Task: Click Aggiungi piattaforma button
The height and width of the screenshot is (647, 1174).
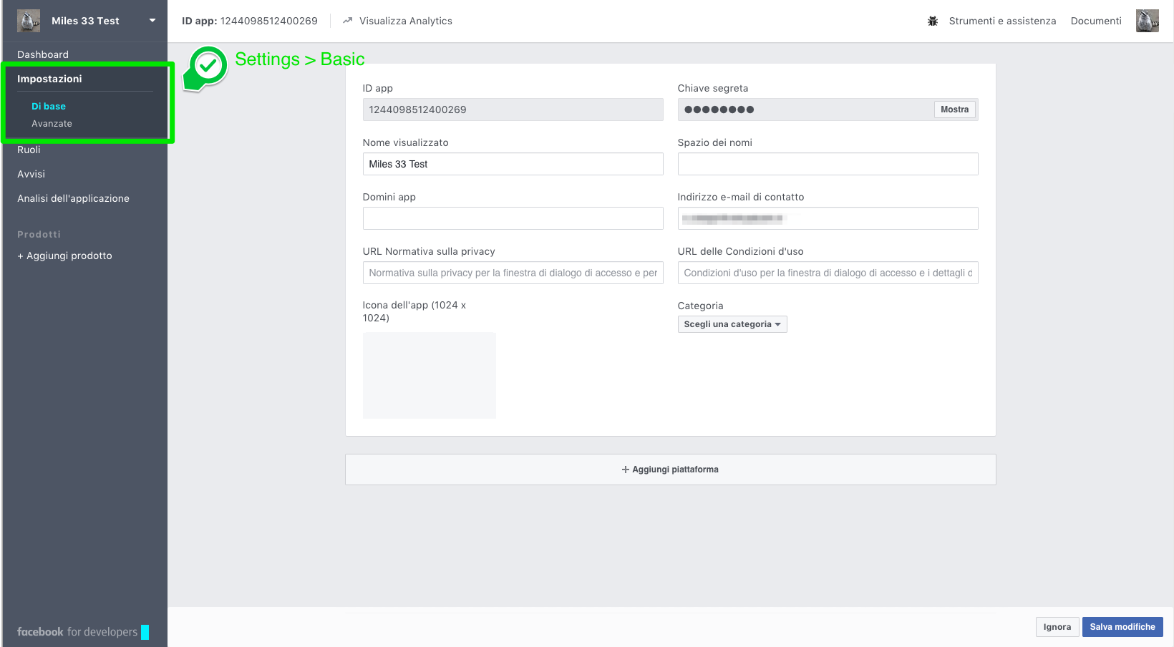Action: click(x=670, y=470)
